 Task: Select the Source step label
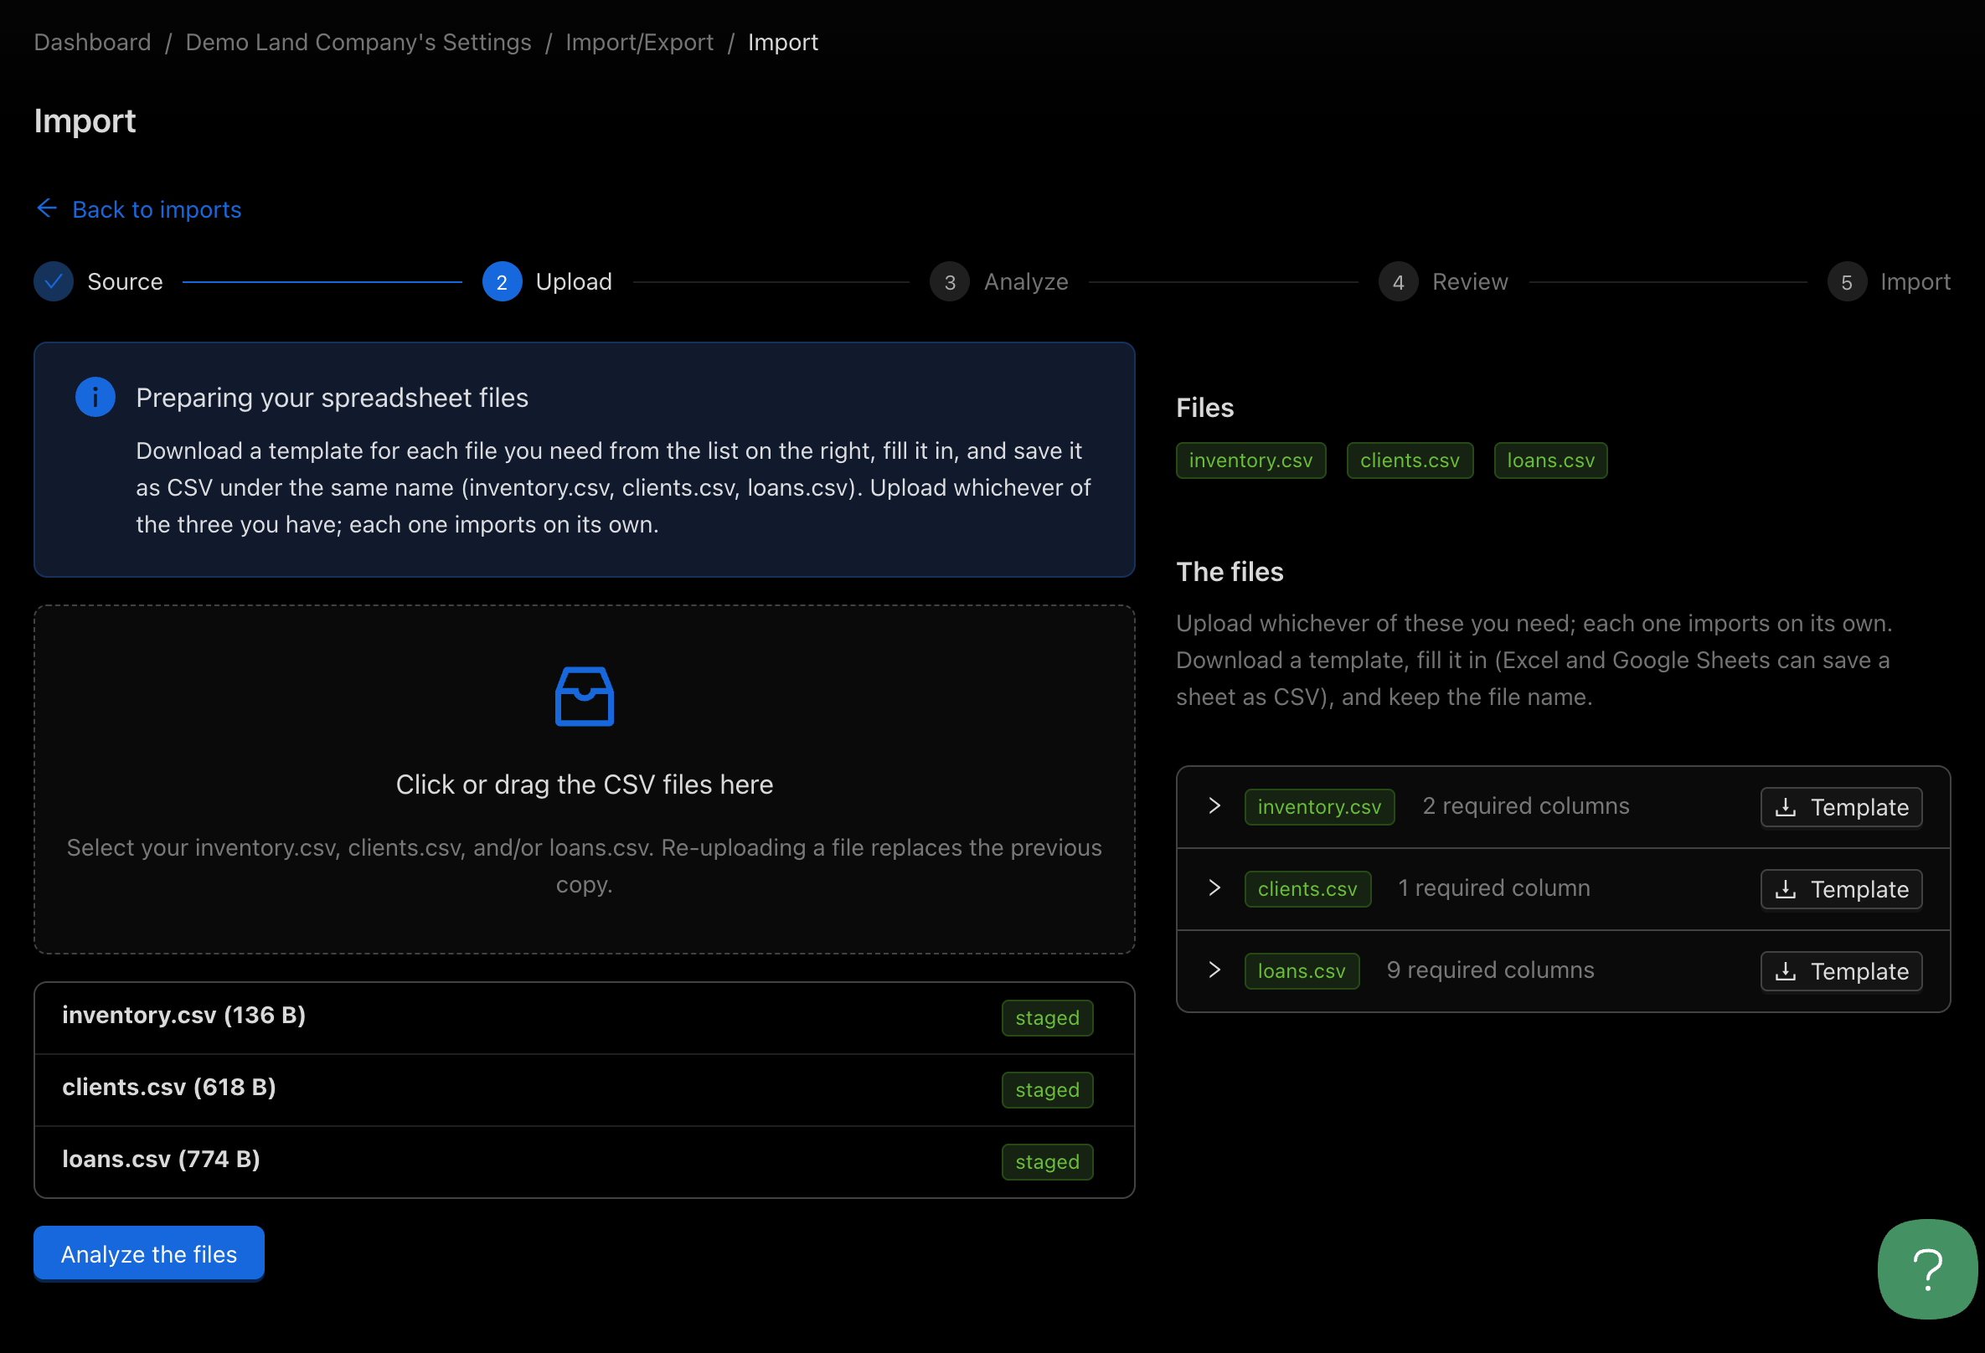coord(125,281)
